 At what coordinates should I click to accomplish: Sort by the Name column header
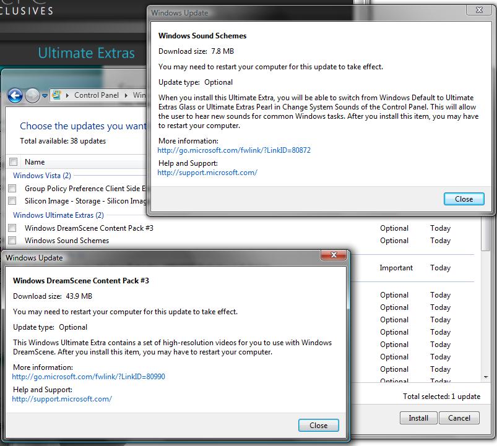[35, 162]
